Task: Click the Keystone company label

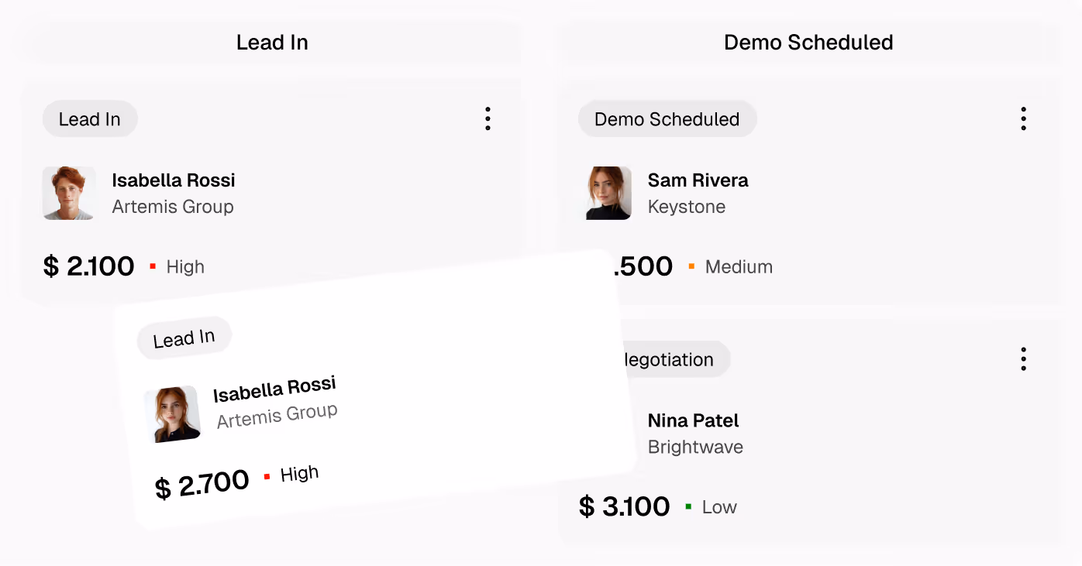Action: (687, 207)
